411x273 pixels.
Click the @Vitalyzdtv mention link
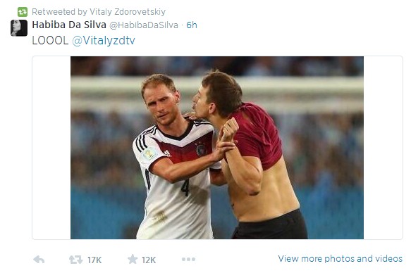pyautogui.click(x=104, y=41)
